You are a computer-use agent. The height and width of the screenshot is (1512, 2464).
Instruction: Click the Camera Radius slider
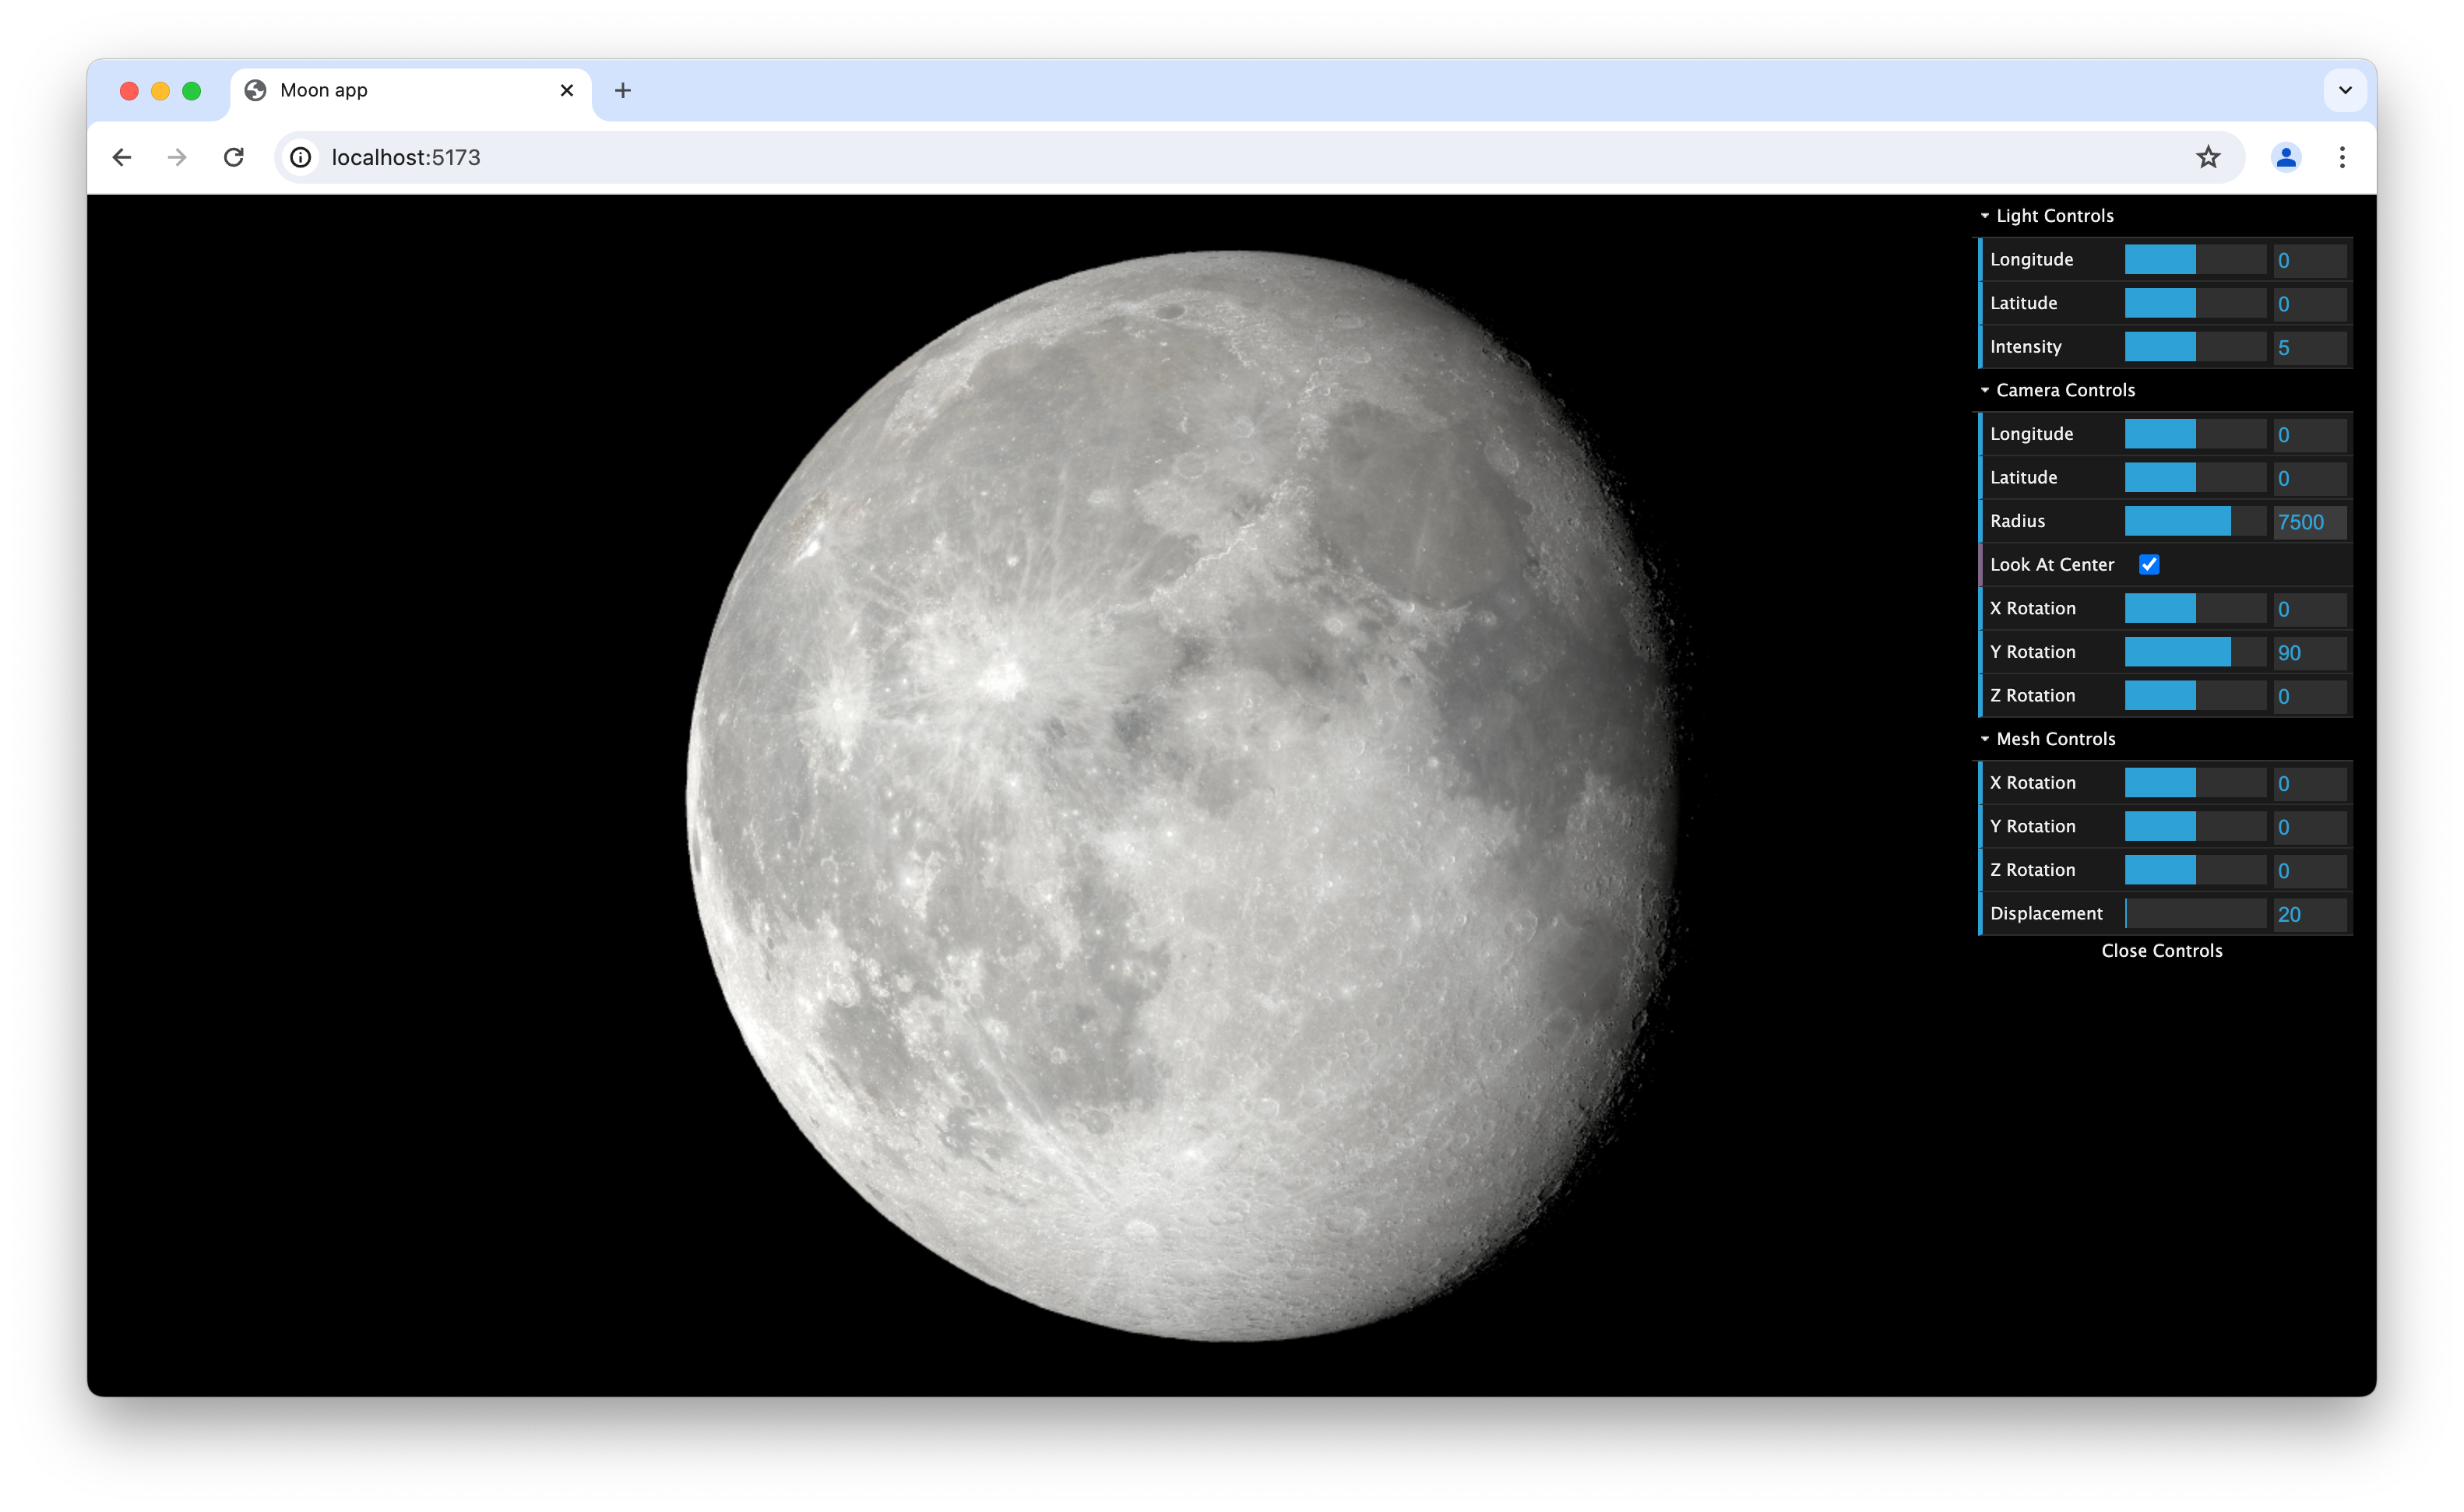pyautogui.click(x=2195, y=521)
